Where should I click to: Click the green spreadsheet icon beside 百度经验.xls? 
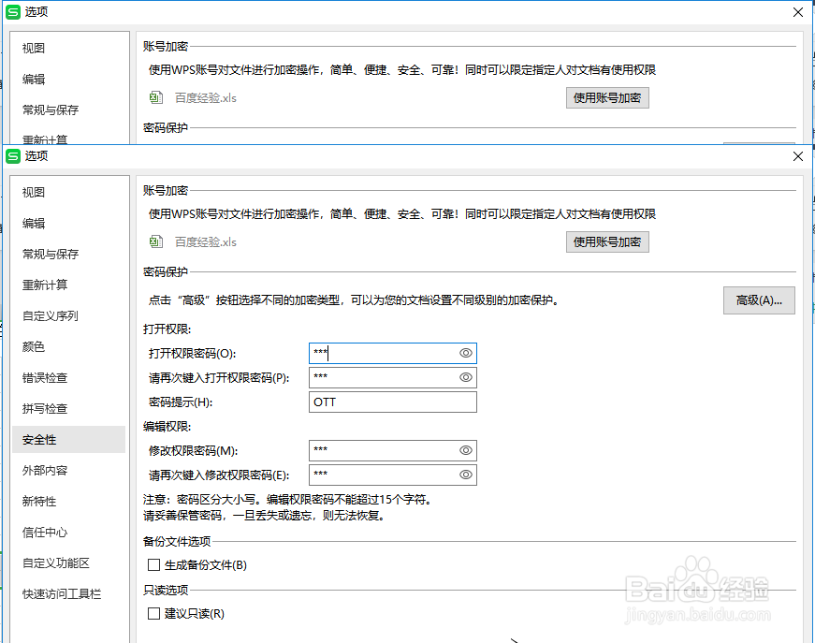pyautogui.click(x=155, y=241)
